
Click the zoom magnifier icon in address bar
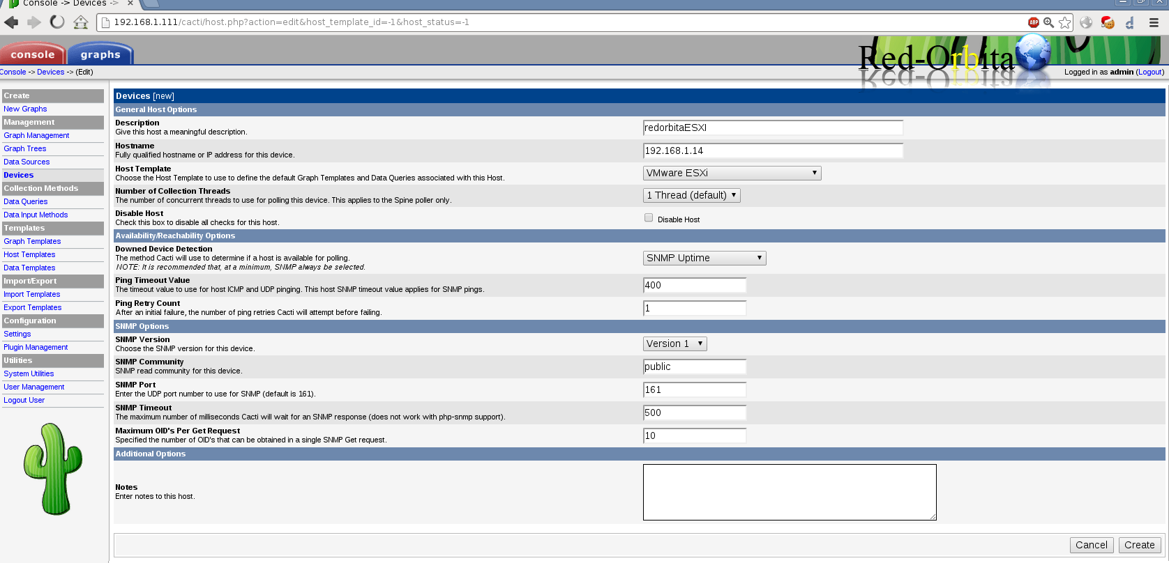tap(1049, 22)
